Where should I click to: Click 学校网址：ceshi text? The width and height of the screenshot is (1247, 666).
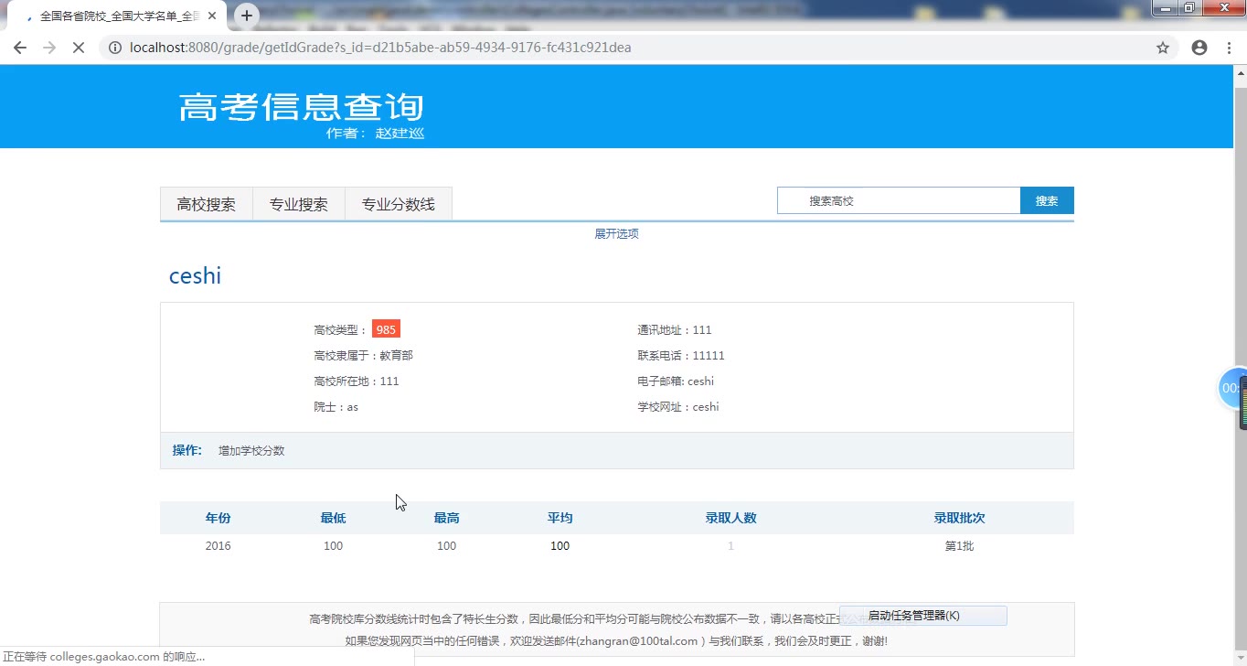click(x=677, y=407)
